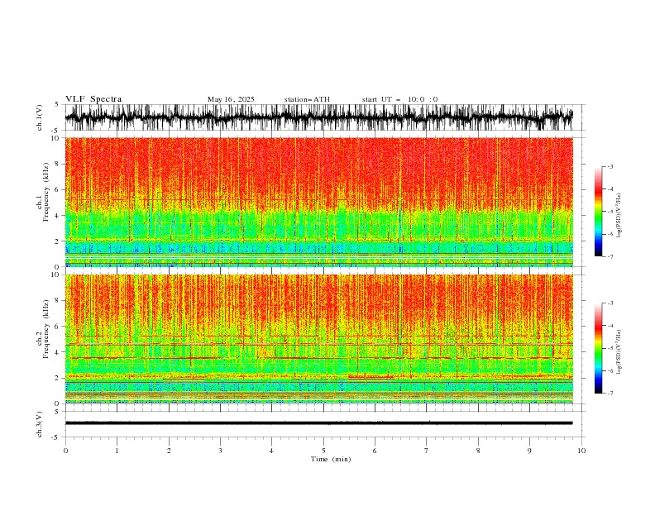
Task: Click the "-7" label on ch.1 color scale
Action: [x=610, y=256]
